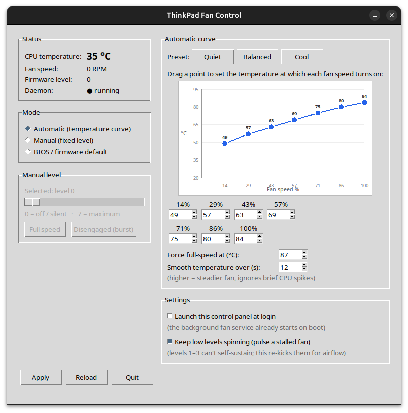Click the 75 curve point on graph
The image size is (408, 413).
coord(318,113)
